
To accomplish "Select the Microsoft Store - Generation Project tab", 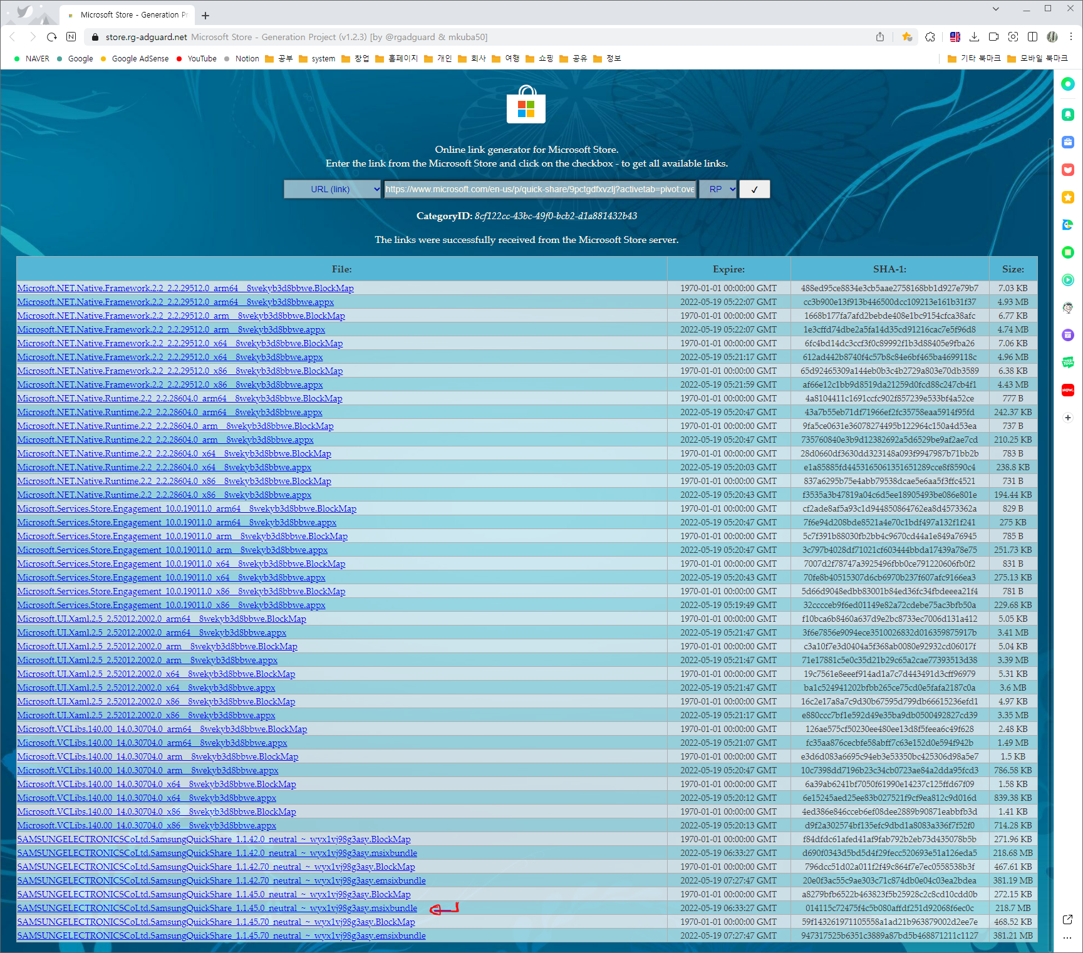I will click(127, 15).
